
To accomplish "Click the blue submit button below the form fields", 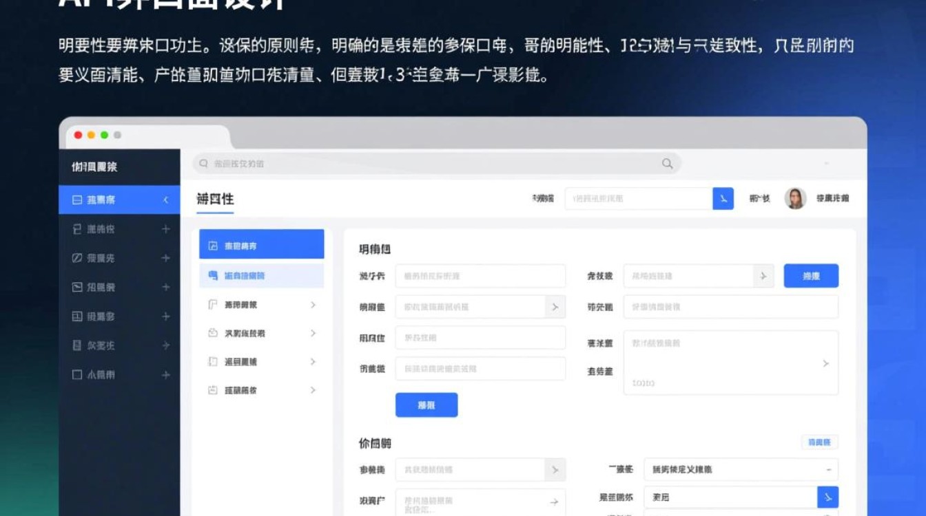I will [426, 405].
